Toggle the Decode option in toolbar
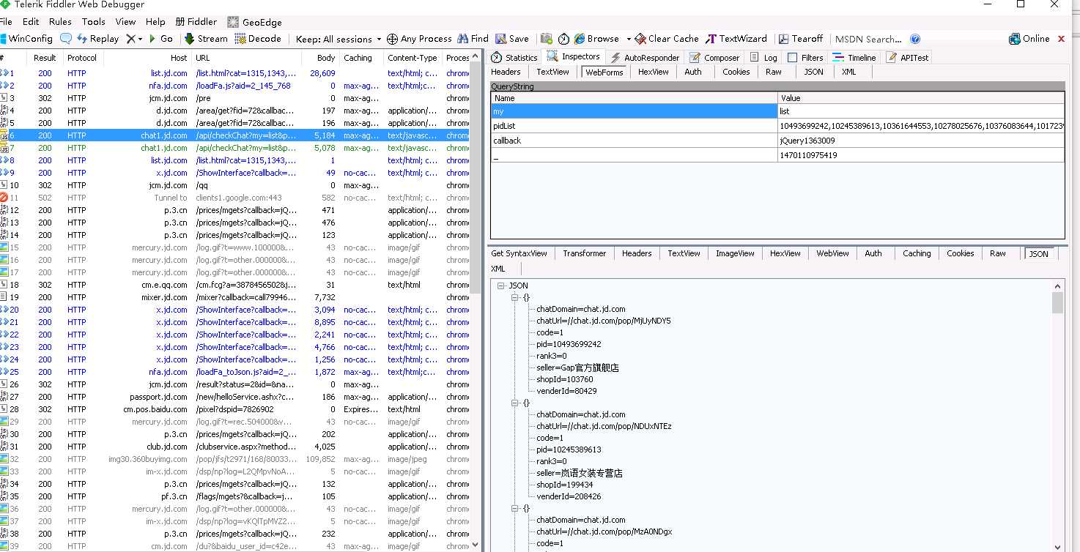The width and height of the screenshot is (1080, 552). pos(258,39)
